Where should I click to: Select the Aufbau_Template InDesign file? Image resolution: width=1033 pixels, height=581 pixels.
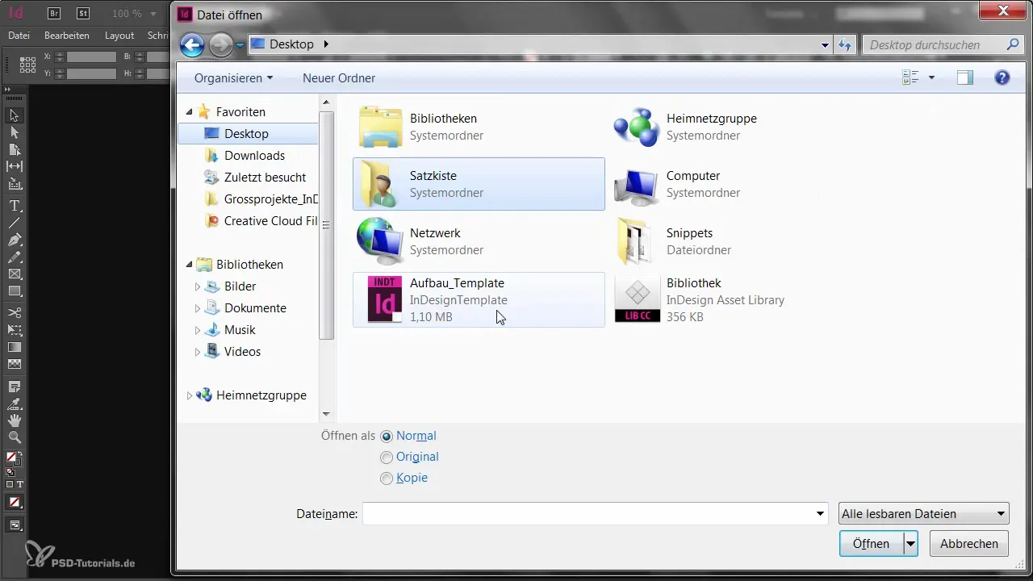[479, 299]
